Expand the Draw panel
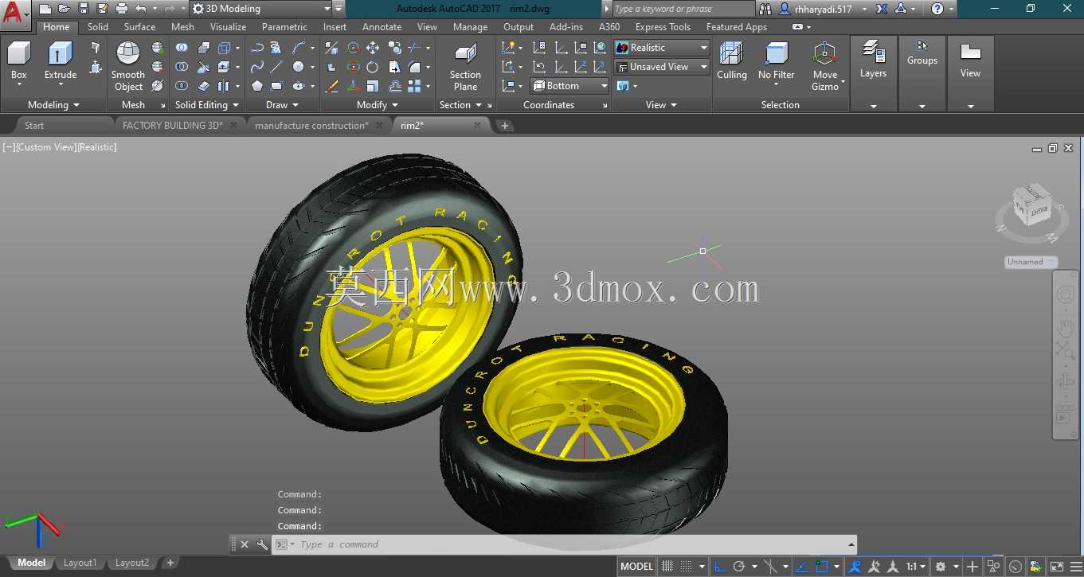This screenshot has height=577, width=1084. point(282,105)
